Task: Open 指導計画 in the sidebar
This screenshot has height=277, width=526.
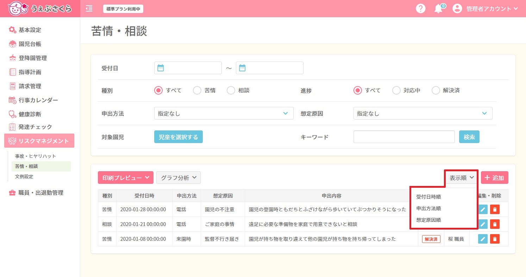Action: [25, 72]
